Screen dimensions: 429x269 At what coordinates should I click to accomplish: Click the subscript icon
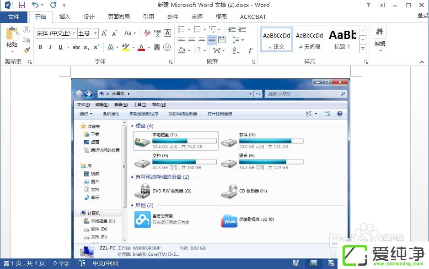pos(86,47)
